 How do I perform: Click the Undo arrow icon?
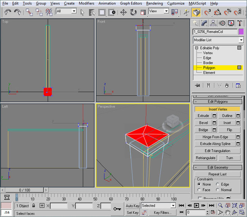pyautogui.click(x=8, y=12)
